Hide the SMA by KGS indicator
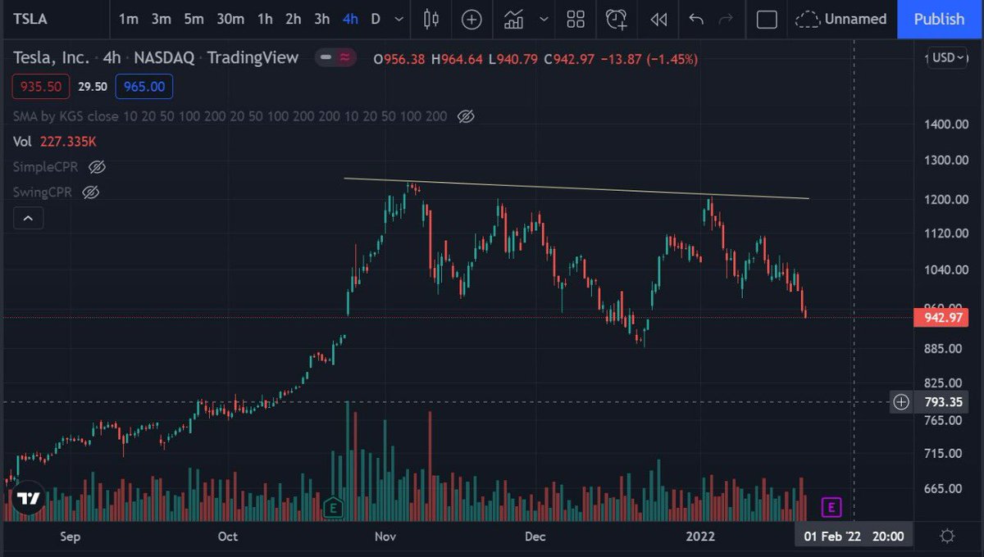 (x=465, y=116)
